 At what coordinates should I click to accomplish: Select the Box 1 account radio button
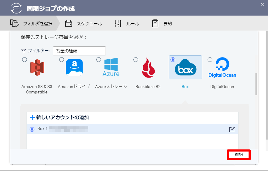(x=32, y=129)
